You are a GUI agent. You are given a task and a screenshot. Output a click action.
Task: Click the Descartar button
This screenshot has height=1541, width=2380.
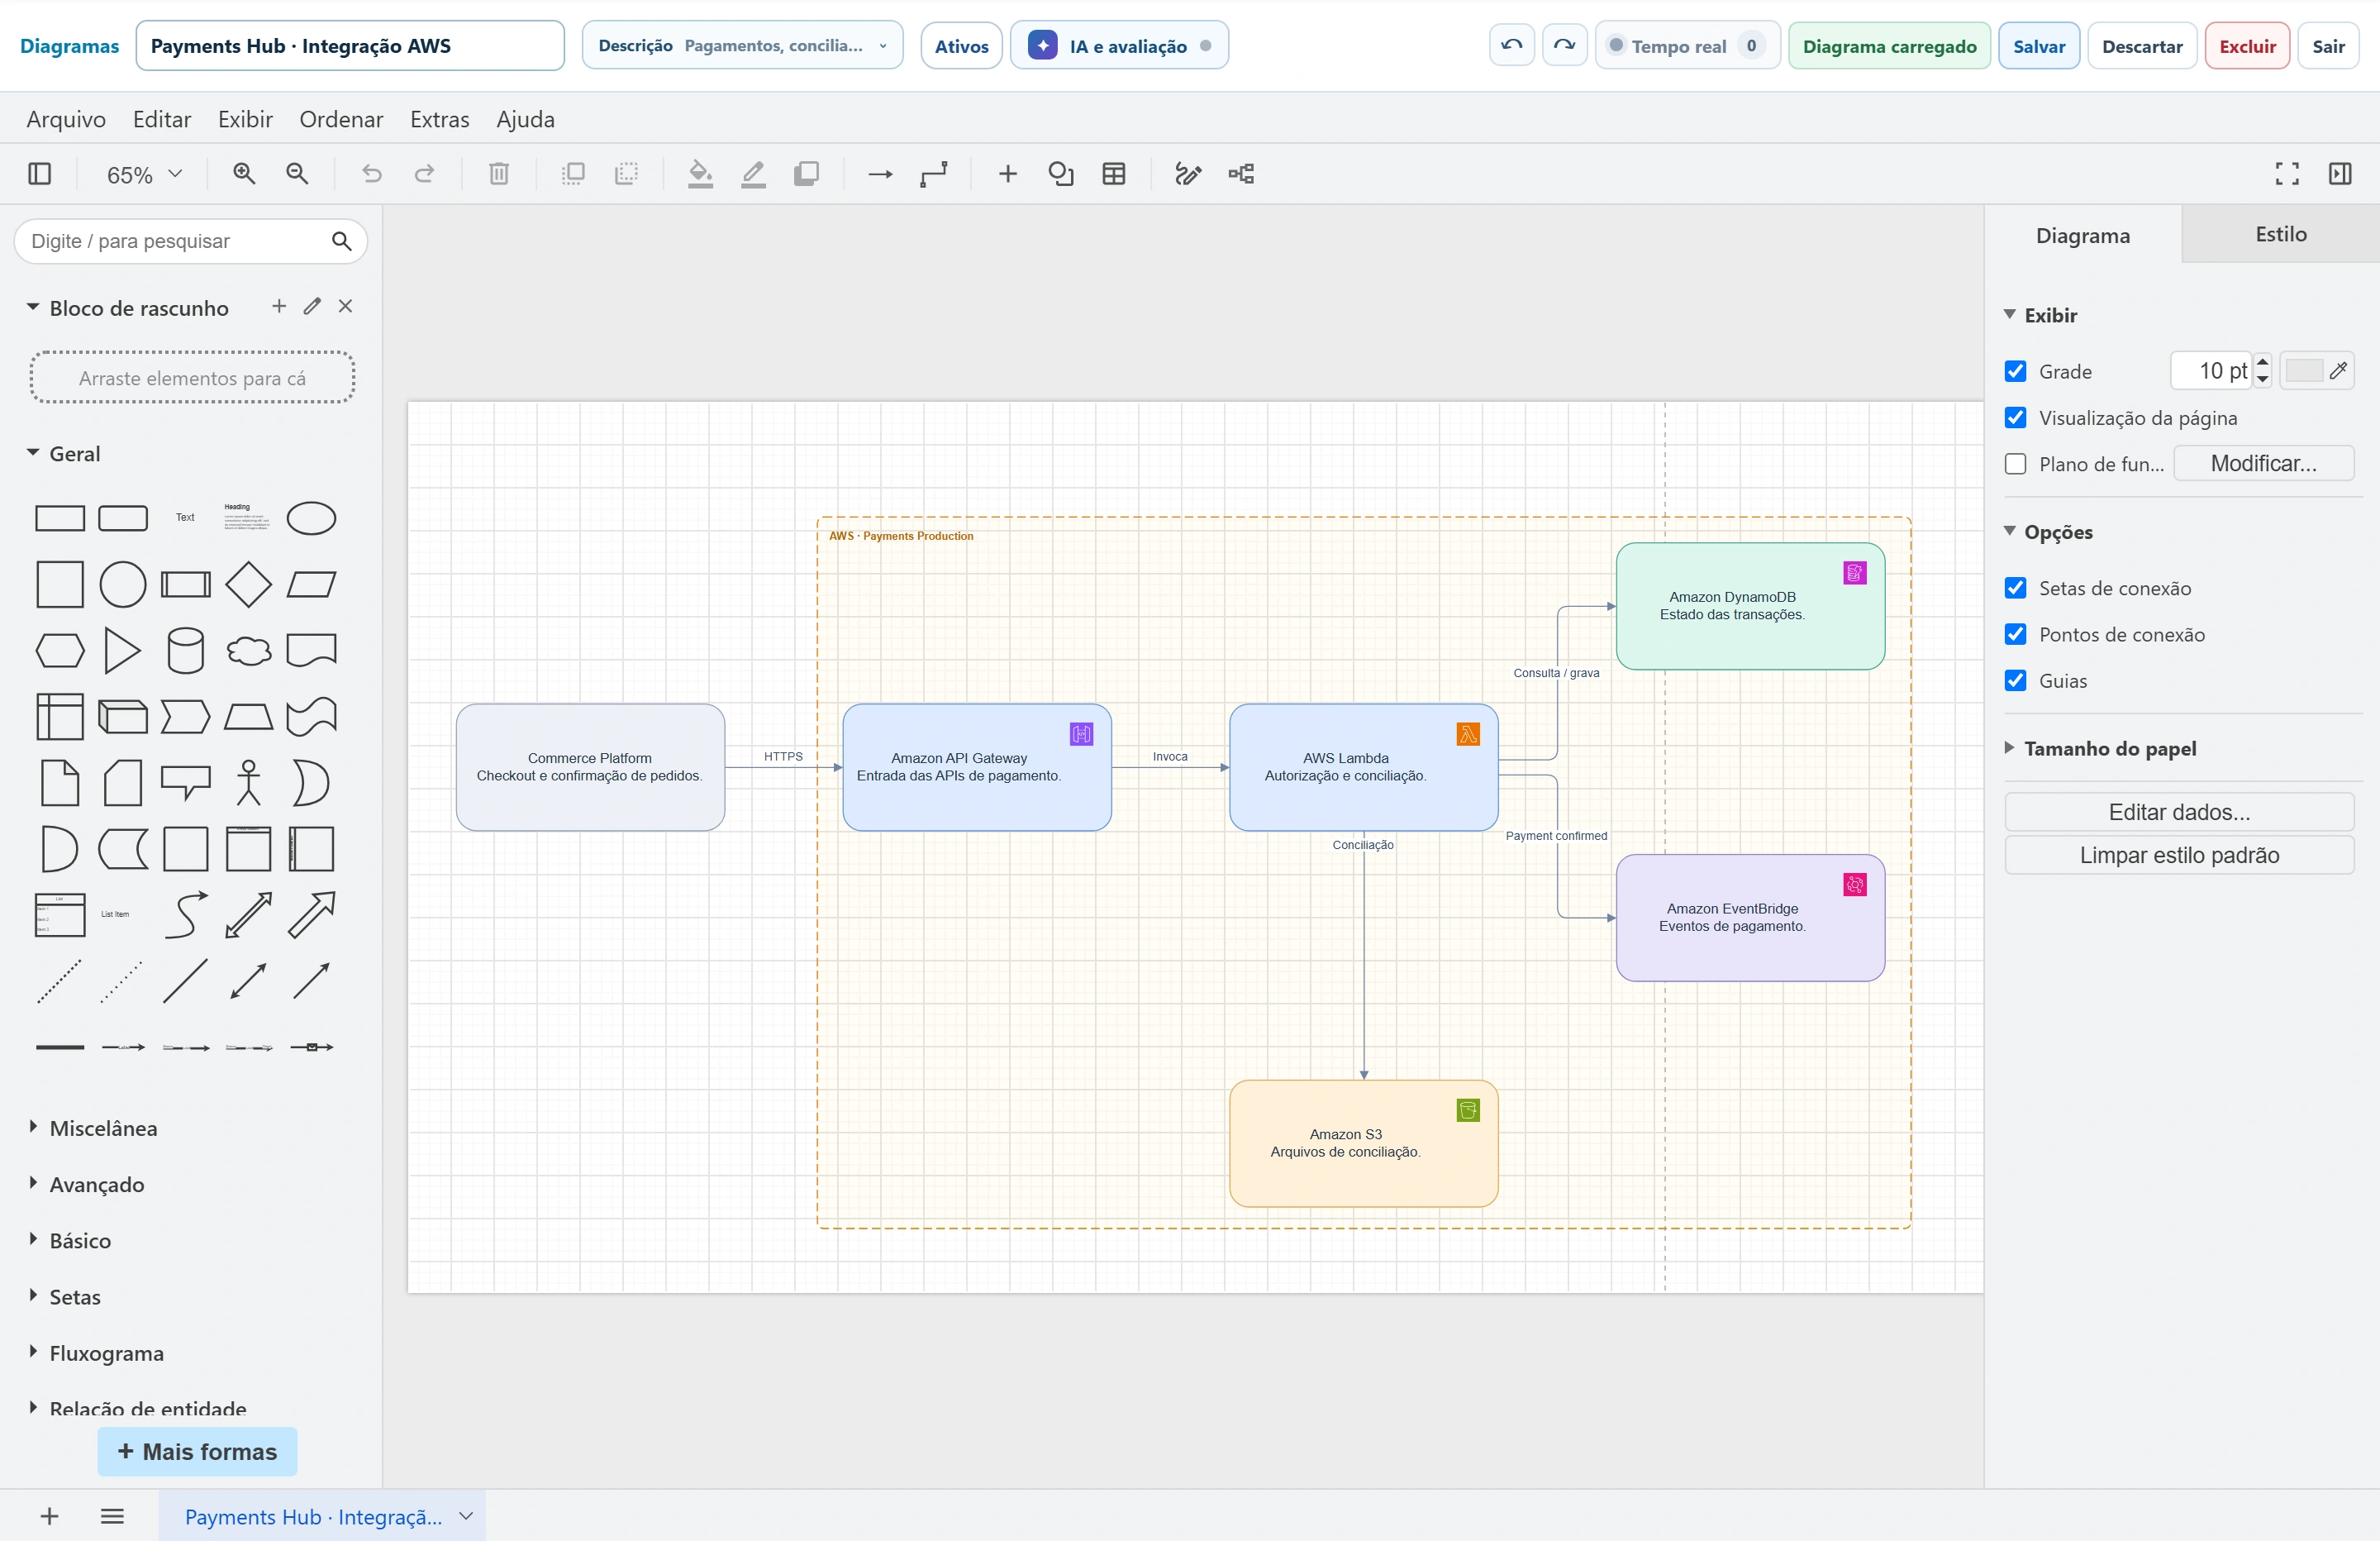coord(2142,46)
